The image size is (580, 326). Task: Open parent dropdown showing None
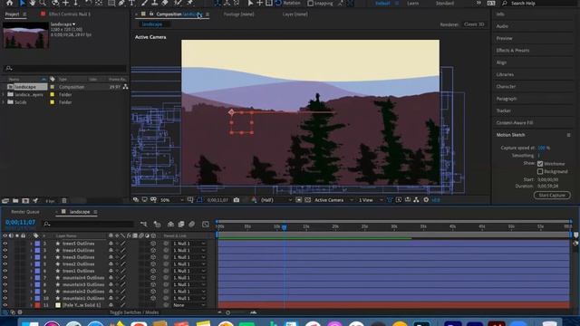pos(188,305)
